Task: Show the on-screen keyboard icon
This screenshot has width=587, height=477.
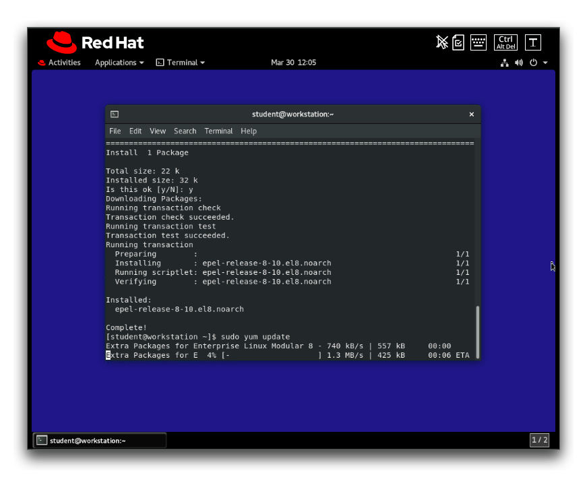Action: point(478,42)
